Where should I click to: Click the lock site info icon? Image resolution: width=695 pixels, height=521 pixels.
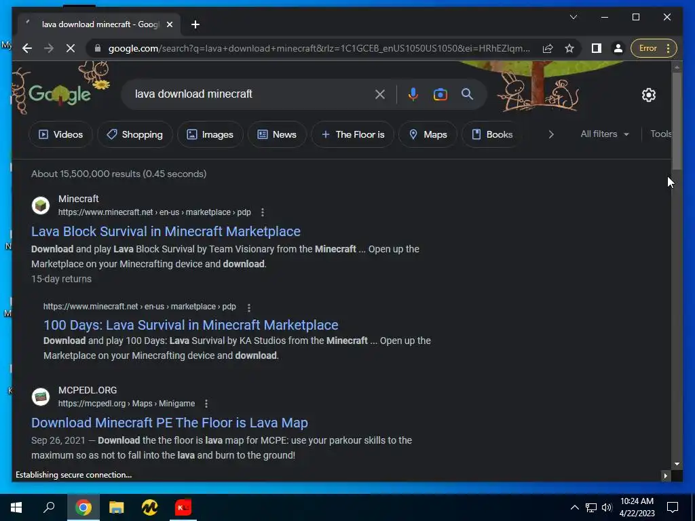coord(98,48)
